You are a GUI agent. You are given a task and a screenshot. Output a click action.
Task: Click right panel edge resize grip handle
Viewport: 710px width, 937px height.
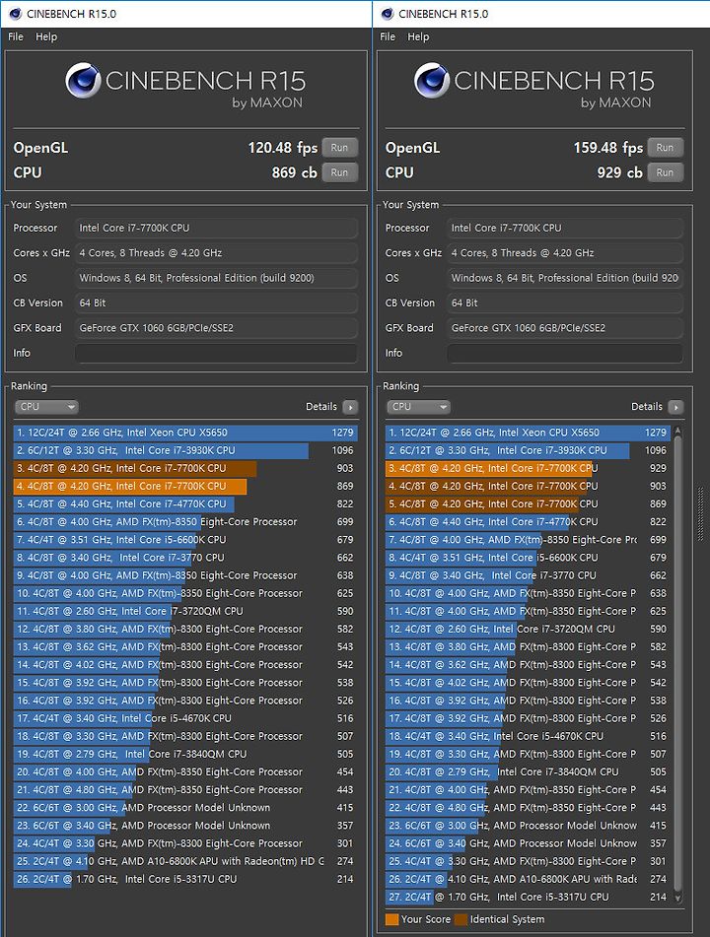click(x=701, y=514)
